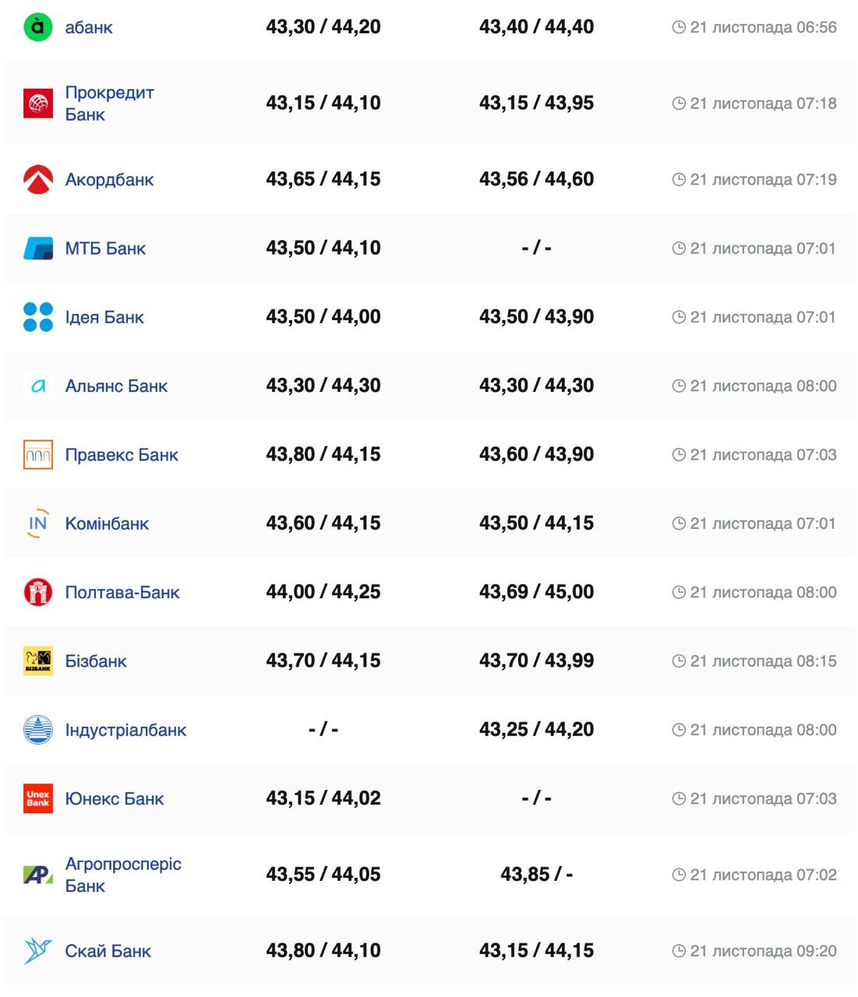Click the Юнекс Банк Unex logo

click(37, 798)
